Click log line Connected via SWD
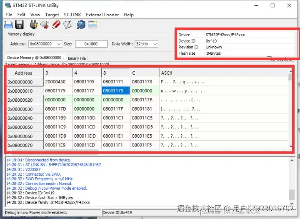This screenshot has height=219, width=300. click(34, 174)
